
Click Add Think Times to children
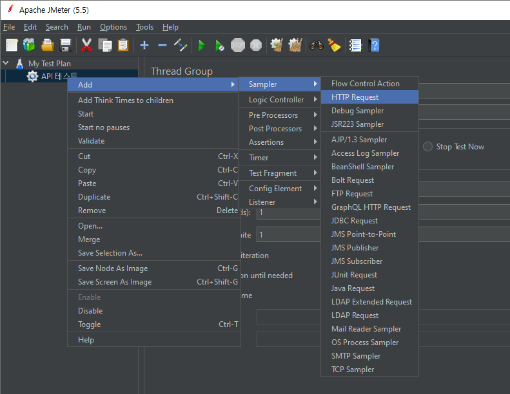(153, 100)
